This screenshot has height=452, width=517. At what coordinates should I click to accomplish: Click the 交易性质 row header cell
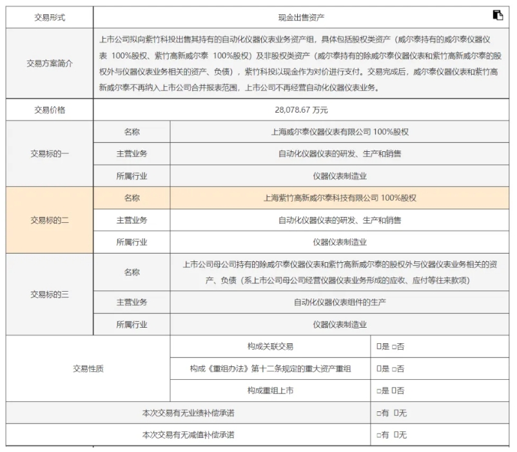pos(88,368)
